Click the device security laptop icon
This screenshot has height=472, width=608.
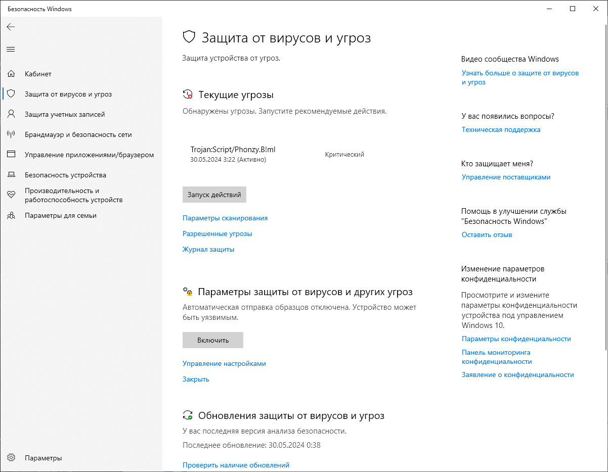click(x=11, y=175)
